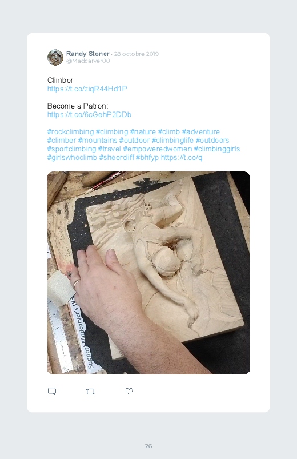297x459 pixels.
Task: Click the retweet arrows icon
Action: point(90,392)
